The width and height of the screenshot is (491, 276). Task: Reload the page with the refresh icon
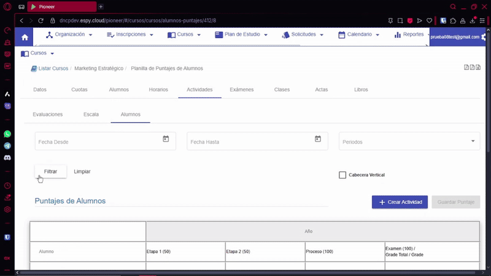click(x=42, y=20)
